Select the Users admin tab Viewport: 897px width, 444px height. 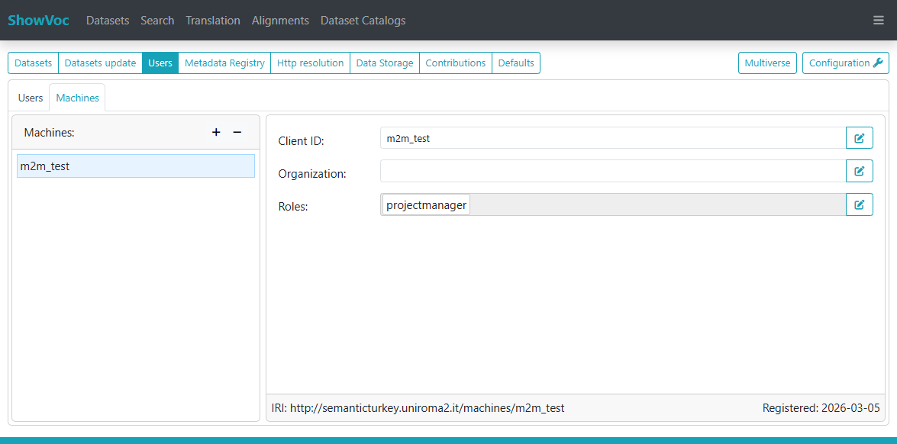(160, 63)
